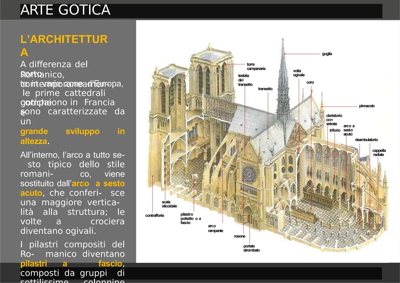Select the 'transetto' label
Image resolution: width=400 pixels, height=283 pixels.
point(265,89)
